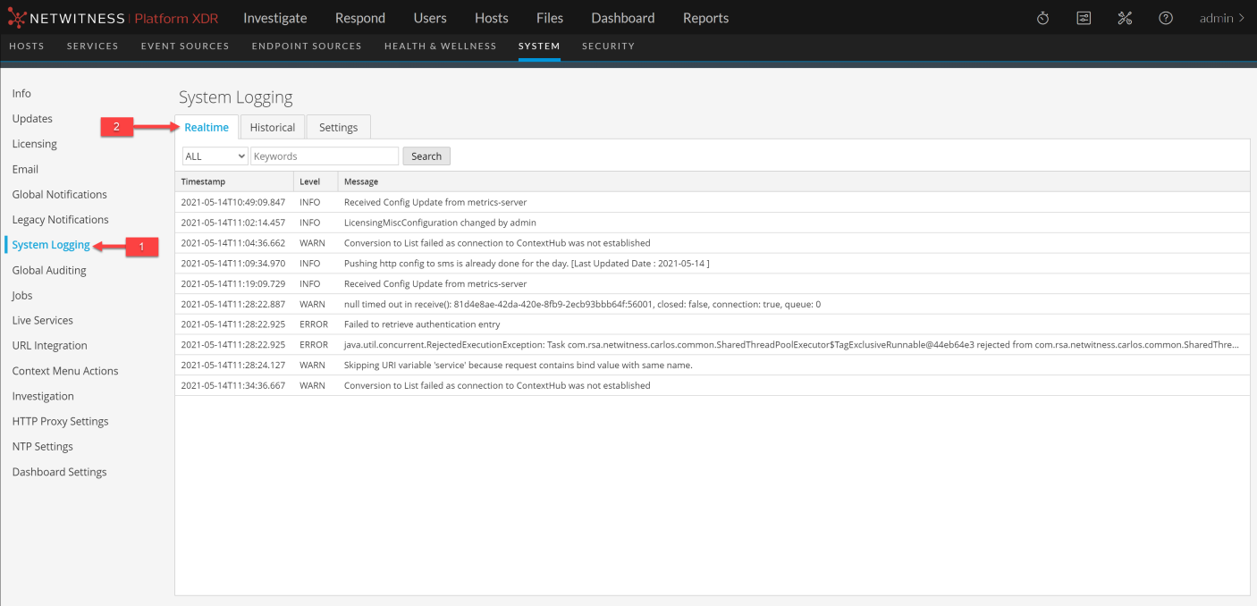The image size is (1257, 606).
Task: Switch to the Historical tab
Action: 273,126
